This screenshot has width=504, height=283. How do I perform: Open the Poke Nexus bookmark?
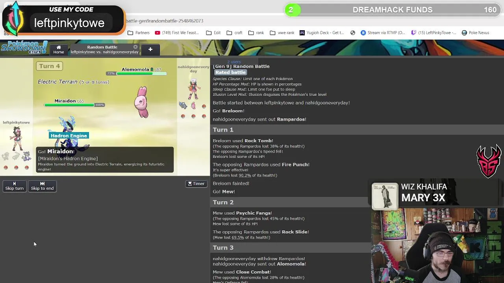[475, 33]
